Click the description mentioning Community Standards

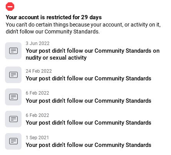[x=83, y=28]
